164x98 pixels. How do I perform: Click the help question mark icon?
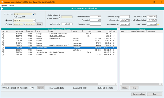pyautogui.click(x=2, y=9)
